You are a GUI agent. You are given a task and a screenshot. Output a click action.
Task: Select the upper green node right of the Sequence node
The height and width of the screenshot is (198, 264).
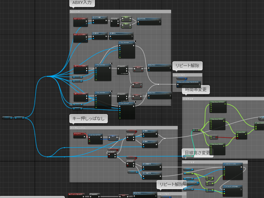coord(125,19)
